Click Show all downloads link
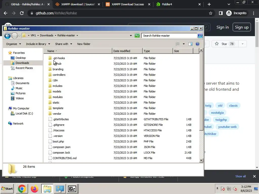259x194 pixels. 240,176
